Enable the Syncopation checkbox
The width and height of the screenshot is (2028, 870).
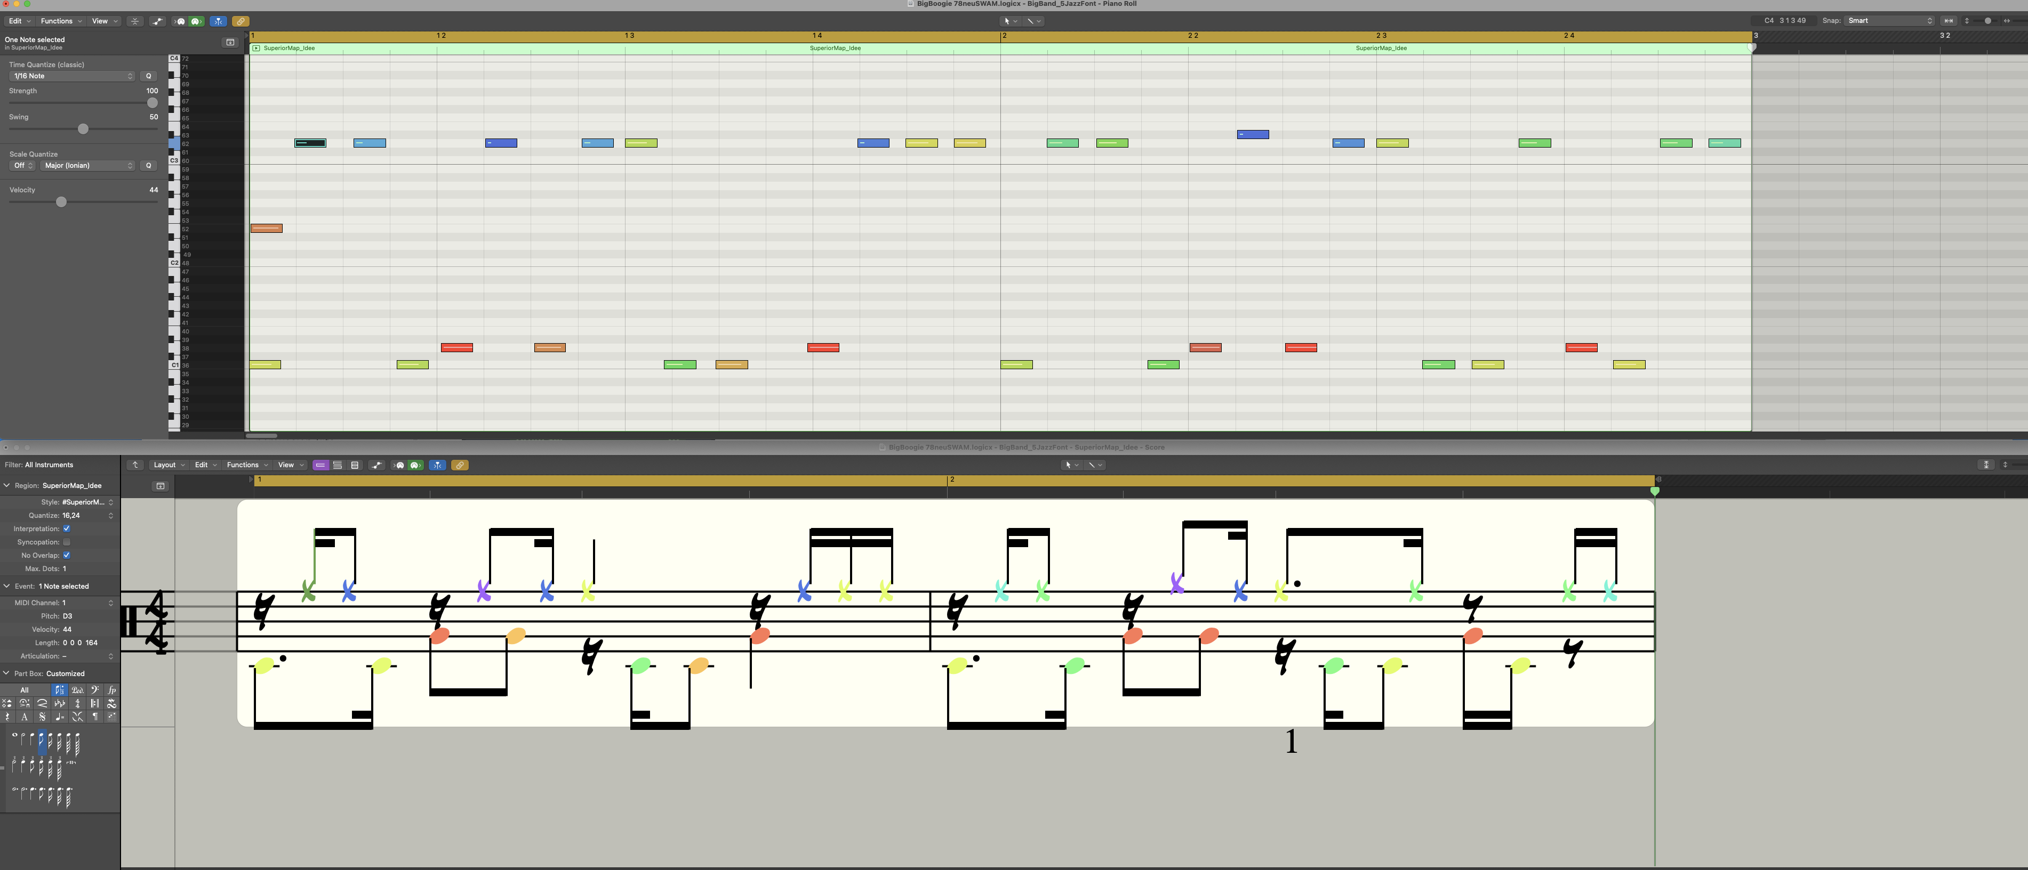click(66, 542)
